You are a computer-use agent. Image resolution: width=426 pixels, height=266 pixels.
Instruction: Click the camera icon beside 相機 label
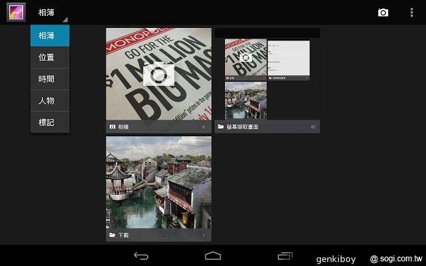(112, 126)
